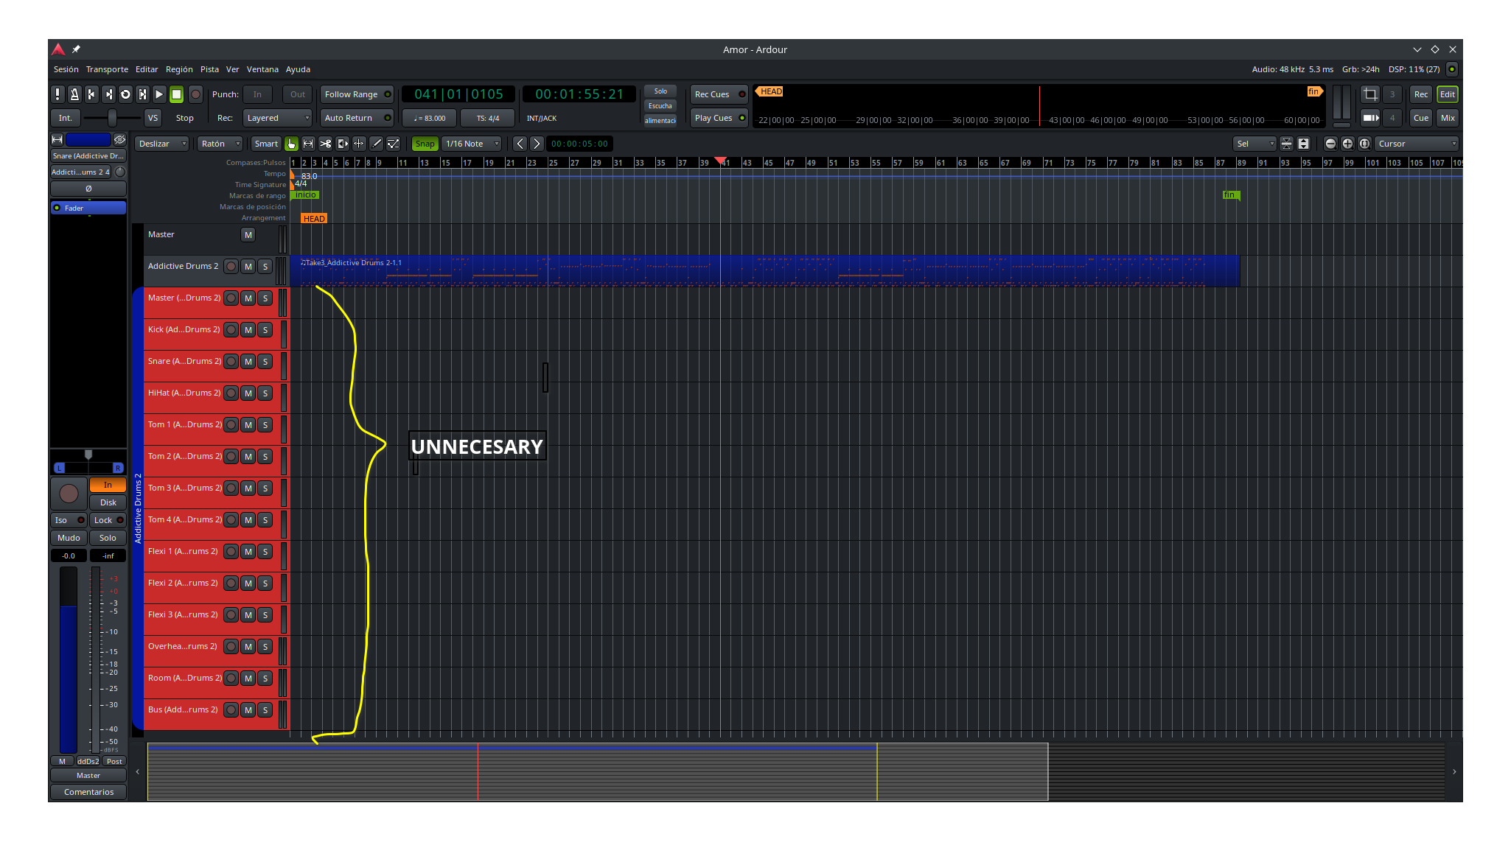This screenshot has width=1511, height=859.
Task: Go to session start transport icon
Action: point(91,94)
